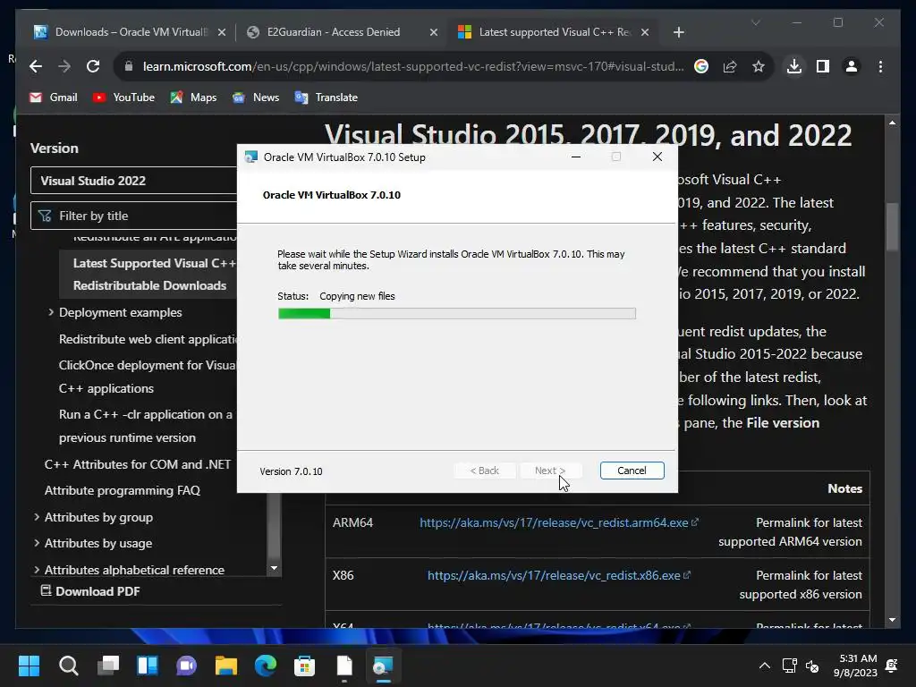The width and height of the screenshot is (916, 687).
Task: Open the vc_redist.x86.exe link
Action: click(558, 575)
